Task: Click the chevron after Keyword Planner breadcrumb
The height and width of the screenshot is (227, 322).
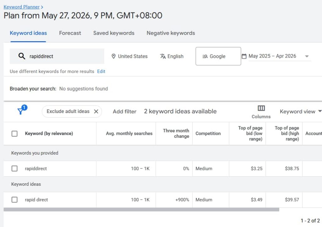Action: (x=42, y=7)
